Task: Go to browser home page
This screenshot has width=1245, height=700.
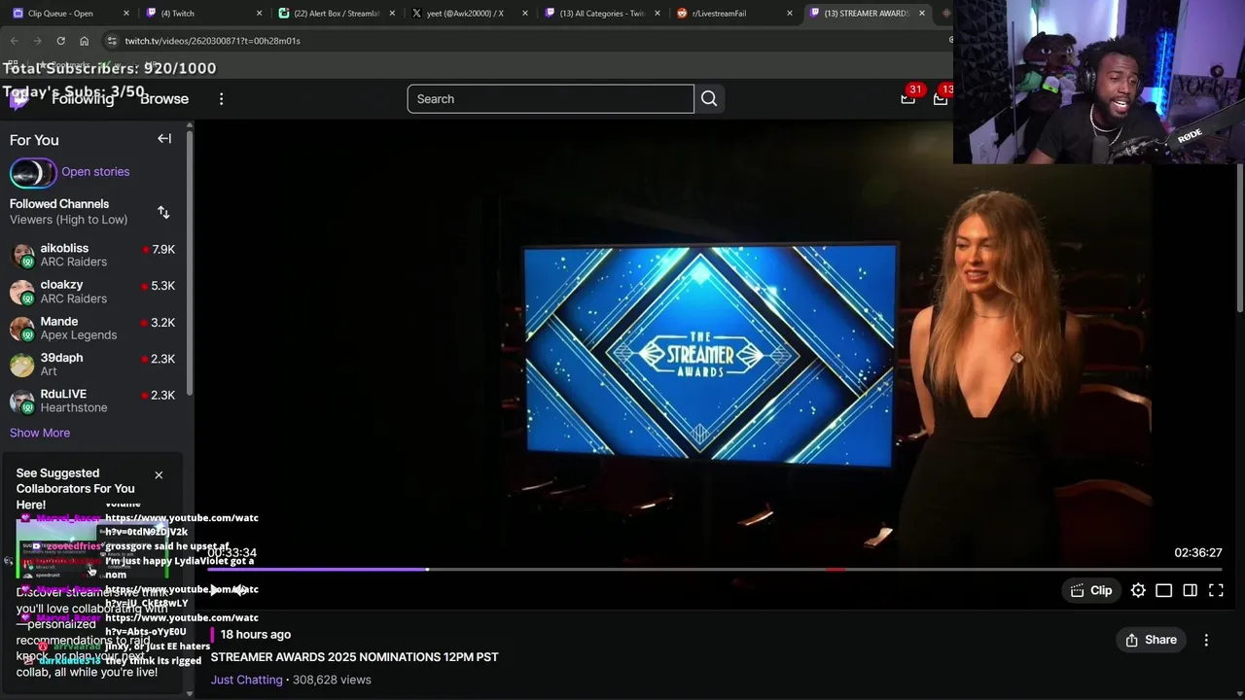Action: (x=84, y=41)
